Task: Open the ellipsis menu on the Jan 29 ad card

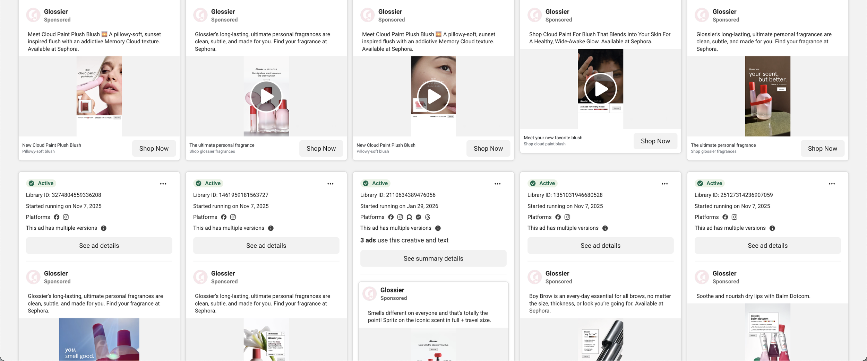Action: tap(497, 184)
